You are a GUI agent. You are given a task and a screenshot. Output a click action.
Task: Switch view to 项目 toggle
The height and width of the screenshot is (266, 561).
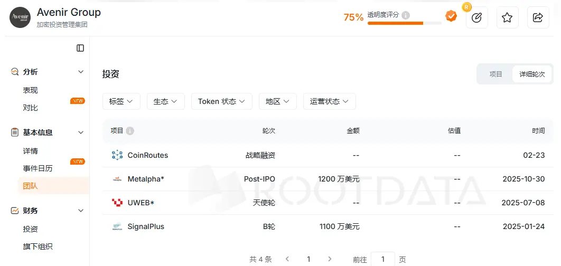495,74
